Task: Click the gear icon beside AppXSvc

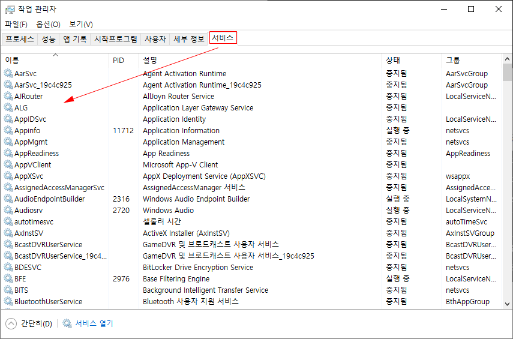Action: coord(8,176)
